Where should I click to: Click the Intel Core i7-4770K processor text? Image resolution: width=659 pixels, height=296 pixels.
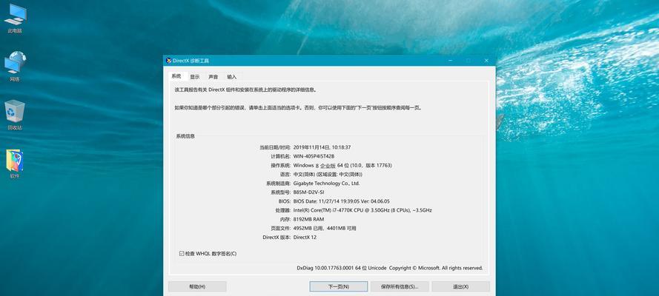tap(362, 210)
